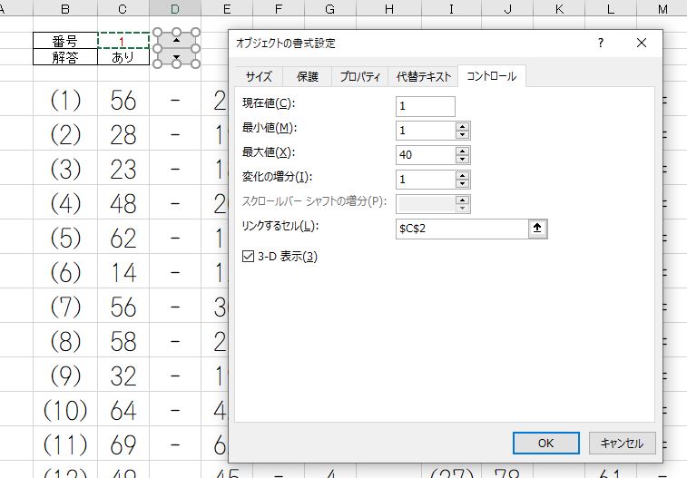Click the cell showing (10)
This screenshot has height=478, width=687.
click(x=65, y=410)
